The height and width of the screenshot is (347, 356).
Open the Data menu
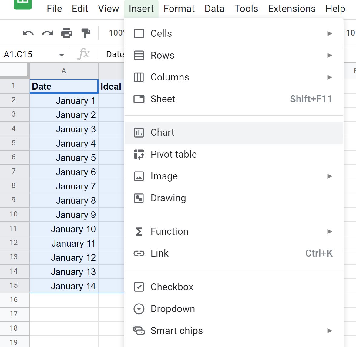click(x=214, y=9)
